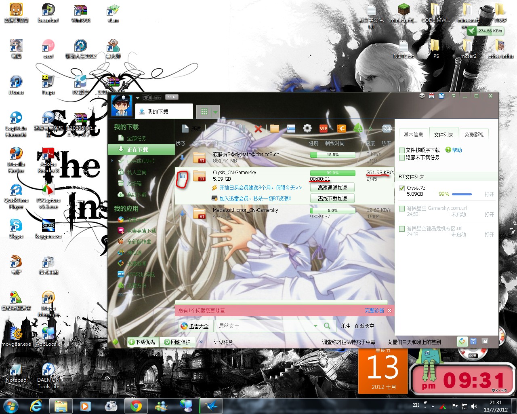
Task: Toggle 下载优先 mode button
Action: (x=143, y=342)
